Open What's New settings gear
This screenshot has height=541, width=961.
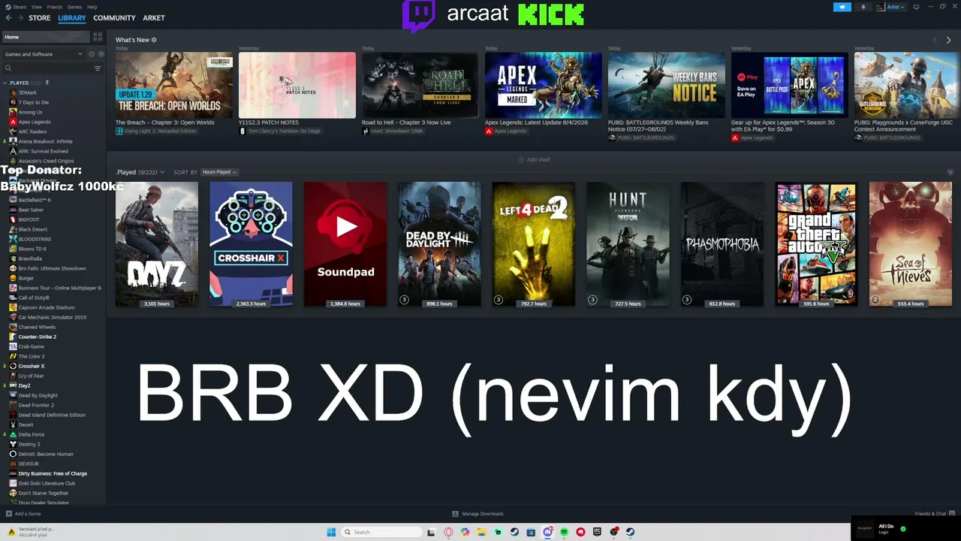[x=154, y=40]
